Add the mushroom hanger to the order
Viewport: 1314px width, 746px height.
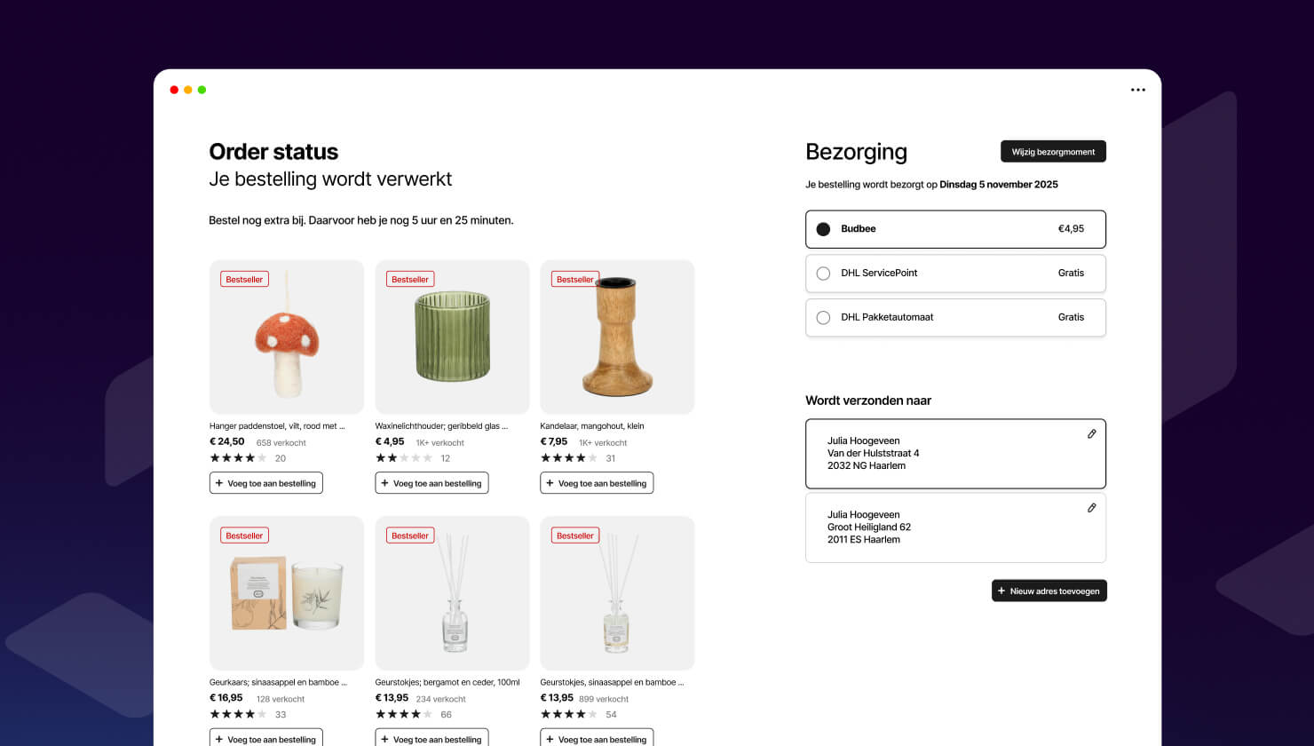266,483
